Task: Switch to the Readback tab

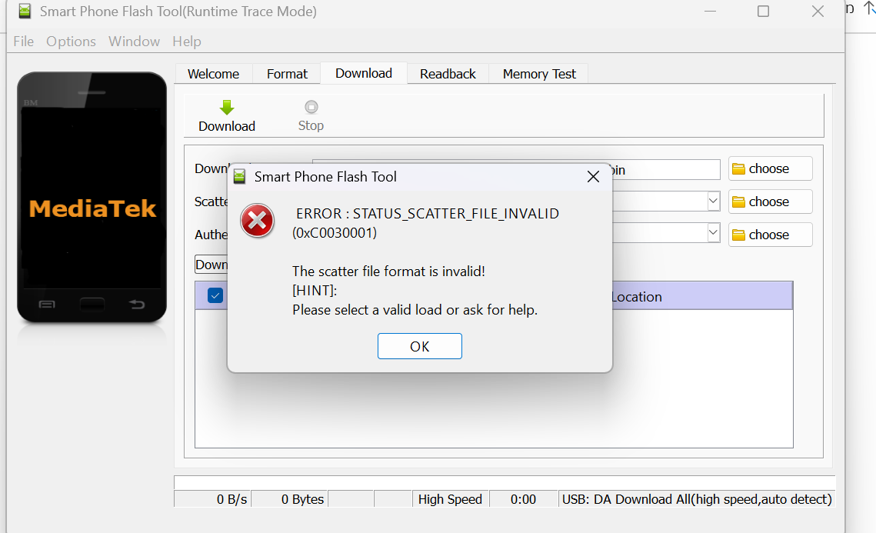Action: pyautogui.click(x=448, y=74)
